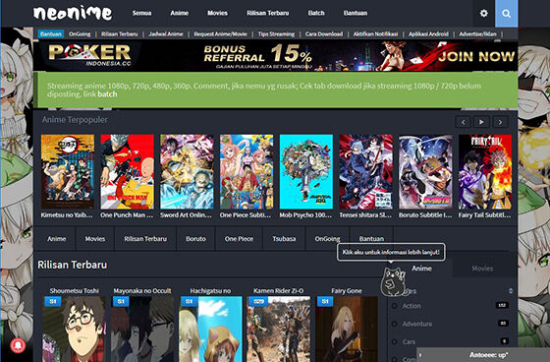This screenshot has height=362, width=550.
Task: Select Movies in the category bar
Action: pos(95,239)
